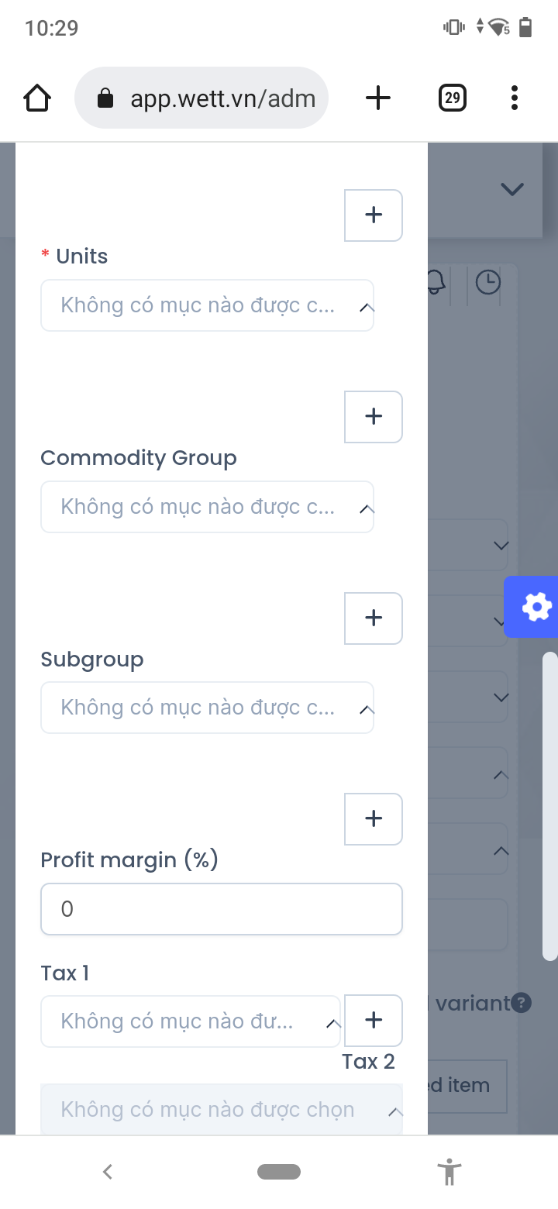This screenshot has width=558, height=1209.
Task: Open the notifications bell
Action: [436, 282]
